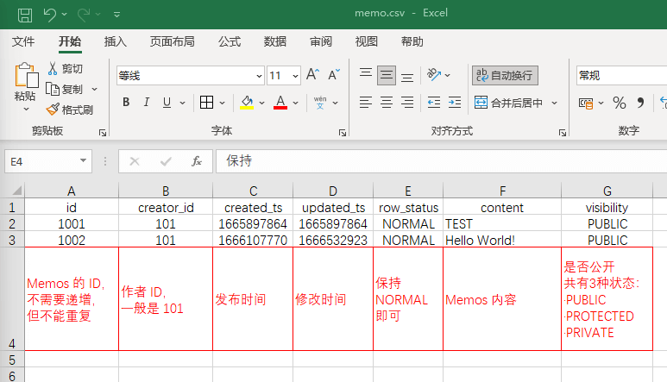Screen dimensions: 667x382
Task: Apply yellow fill color bucket
Action: 247,103
